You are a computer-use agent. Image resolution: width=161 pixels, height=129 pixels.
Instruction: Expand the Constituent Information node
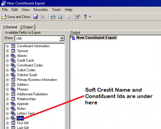click(x=7, y=46)
